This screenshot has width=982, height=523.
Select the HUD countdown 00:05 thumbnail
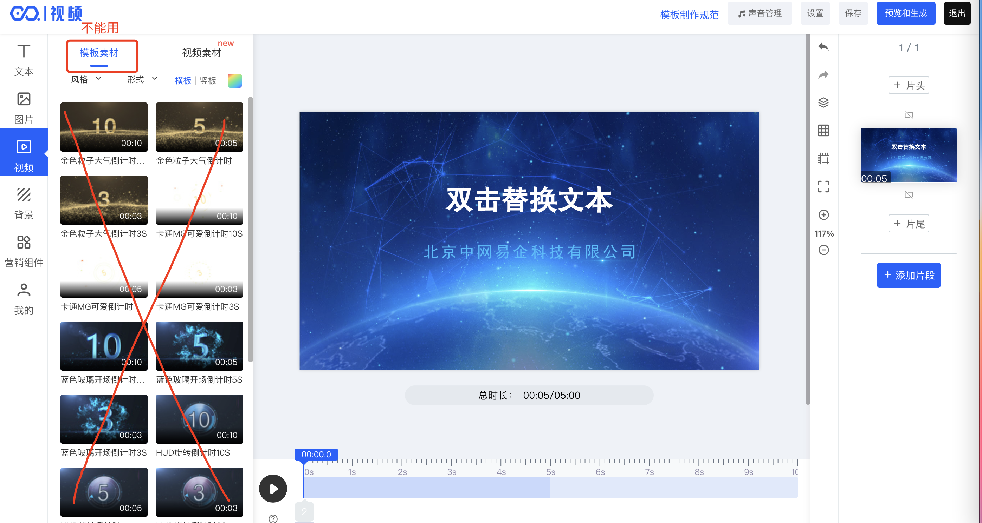(x=104, y=492)
